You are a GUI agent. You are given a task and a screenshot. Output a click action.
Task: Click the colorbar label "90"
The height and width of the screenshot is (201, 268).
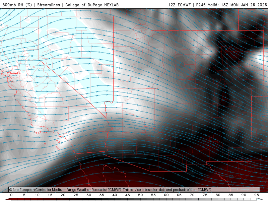pyautogui.click(x=244, y=195)
